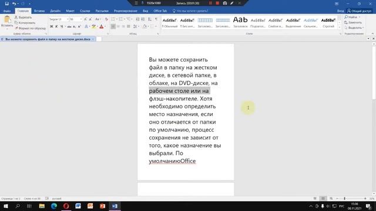Screen dimensions: 376x211
Task: Apply the Обычный style
Action: pyautogui.click(x=170, y=23)
